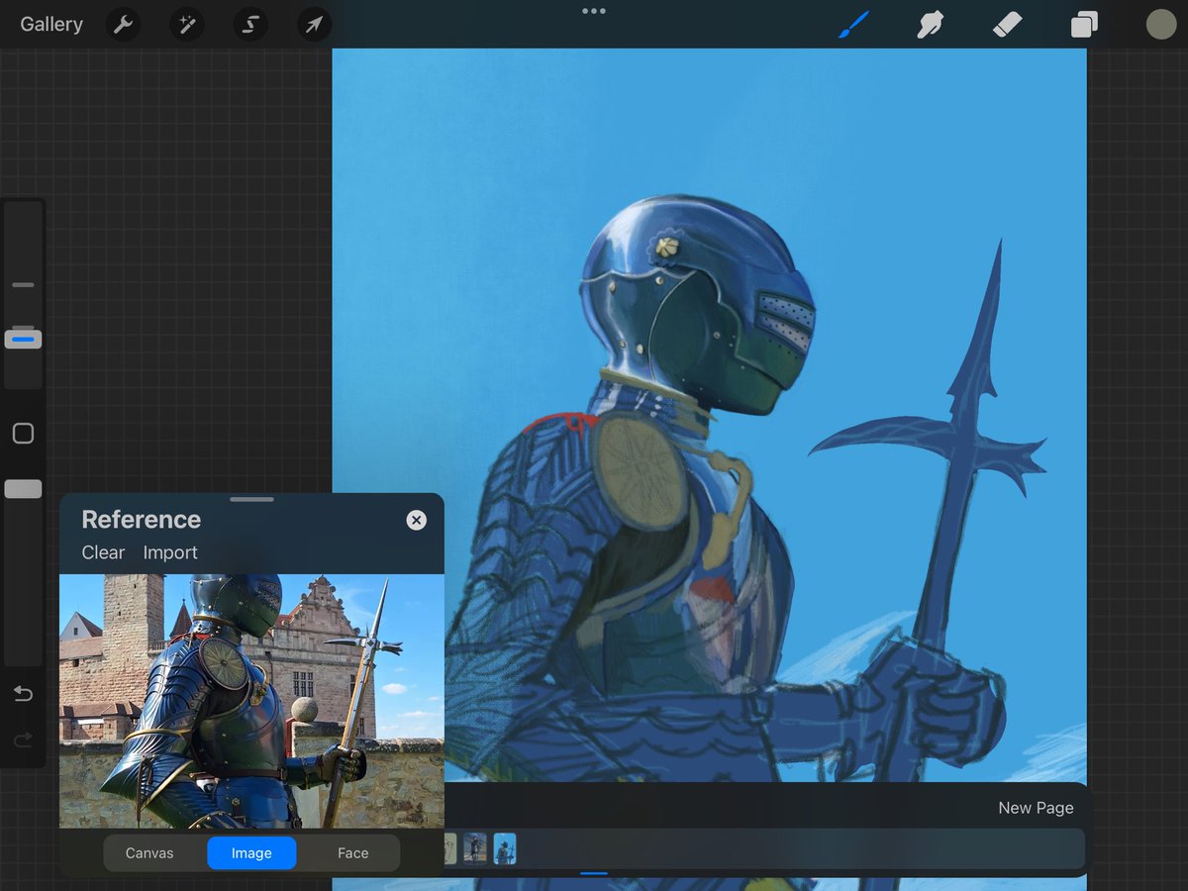Activate the Selections tool
Viewport: 1188px width, 891px height.
click(x=249, y=24)
